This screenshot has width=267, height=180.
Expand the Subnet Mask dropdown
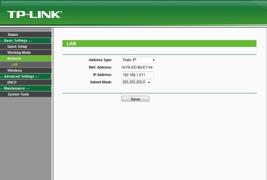(x=136, y=82)
